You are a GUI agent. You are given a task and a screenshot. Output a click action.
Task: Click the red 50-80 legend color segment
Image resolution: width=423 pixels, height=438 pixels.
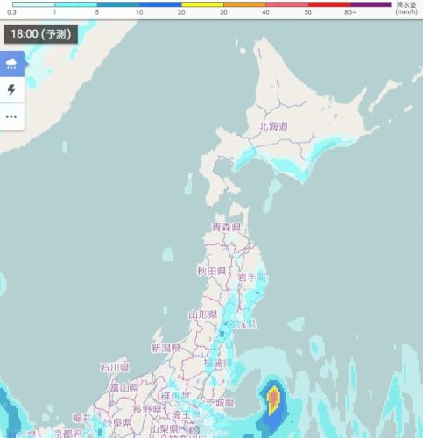(329, 4)
